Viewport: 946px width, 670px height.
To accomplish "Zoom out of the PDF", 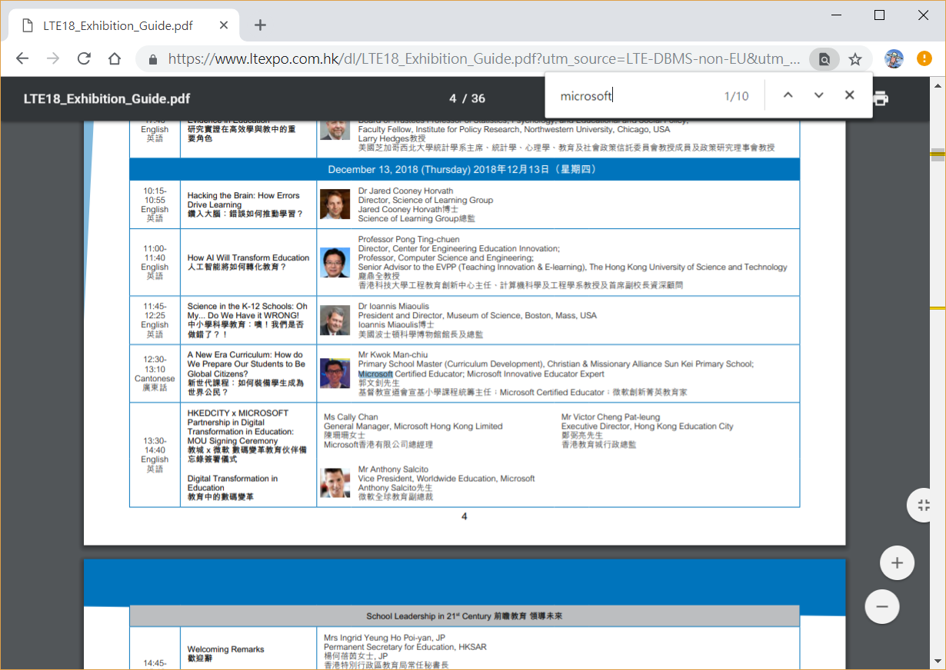I will click(x=882, y=606).
